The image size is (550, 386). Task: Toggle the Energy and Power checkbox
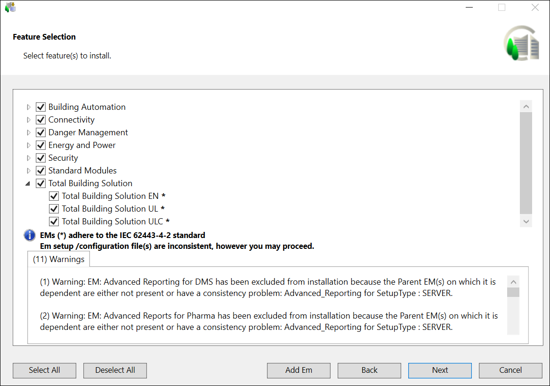click(x=40, y=145)
